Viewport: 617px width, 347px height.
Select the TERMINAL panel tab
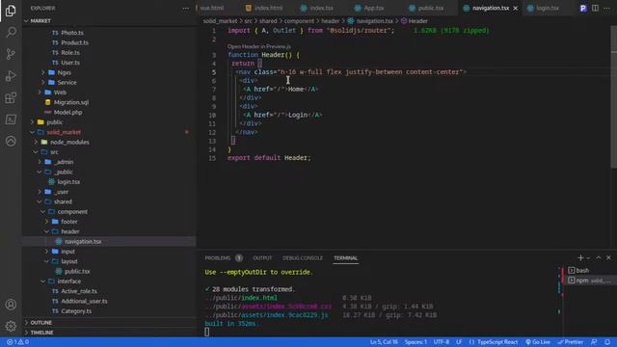[345, 258]
